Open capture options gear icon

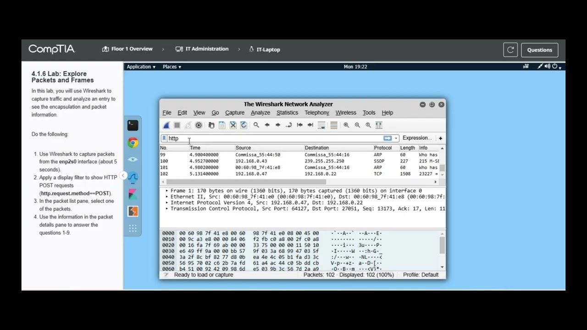pyautogui.click(x=199, y=125)
